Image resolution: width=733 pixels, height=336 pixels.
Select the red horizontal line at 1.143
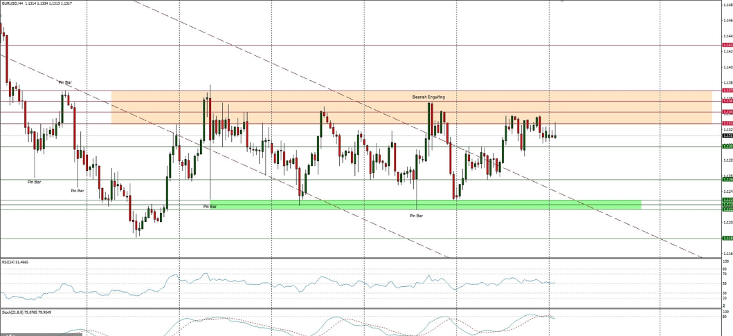(x=346, y=45)
